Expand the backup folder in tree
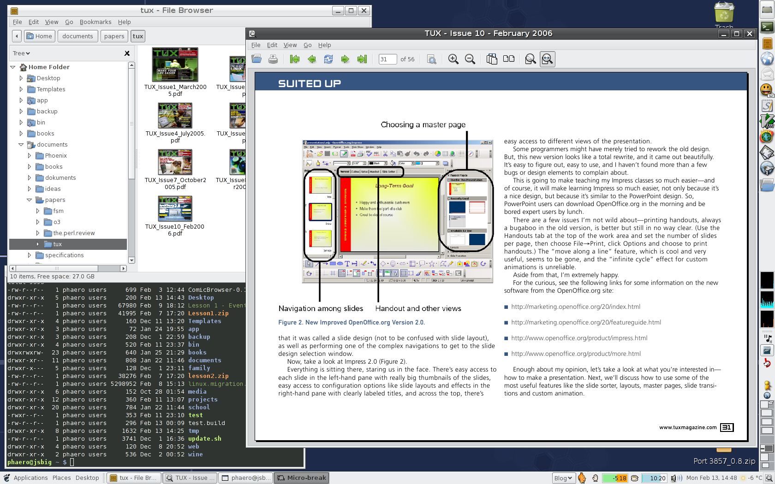This screenshot has width=775, height=484. [x=21, y=112]
